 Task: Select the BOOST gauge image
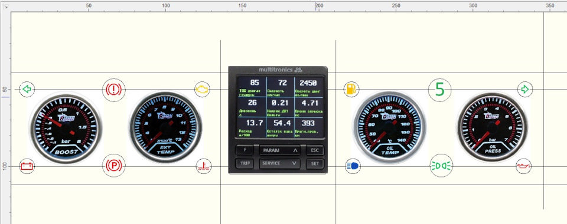[66, 128]
